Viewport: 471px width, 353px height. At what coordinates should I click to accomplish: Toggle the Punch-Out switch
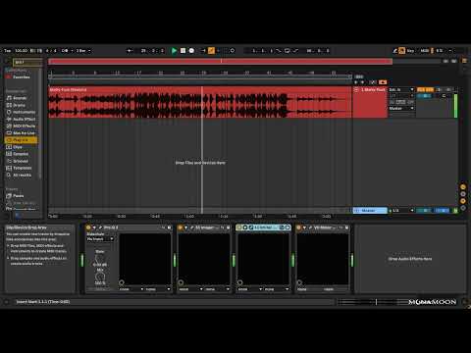295,51
